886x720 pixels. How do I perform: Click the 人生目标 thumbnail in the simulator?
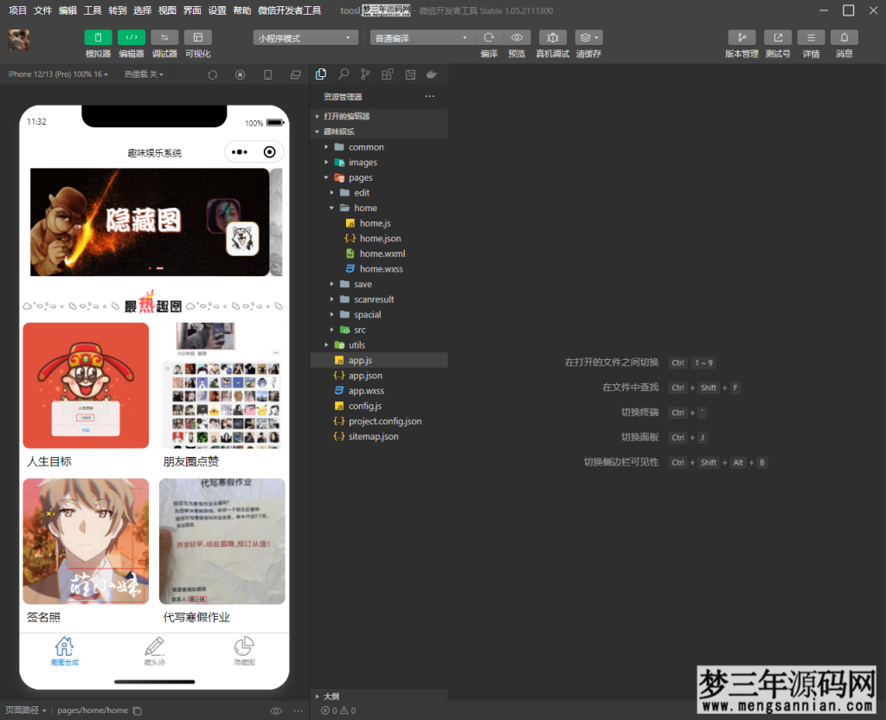click(x=86, y=384)
